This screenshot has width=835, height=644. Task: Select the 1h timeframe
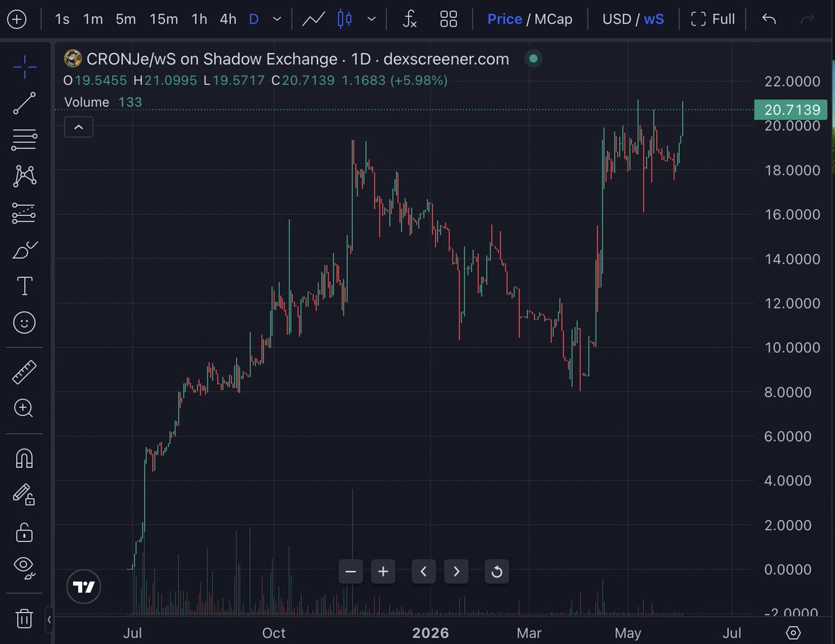coord(199,19)
